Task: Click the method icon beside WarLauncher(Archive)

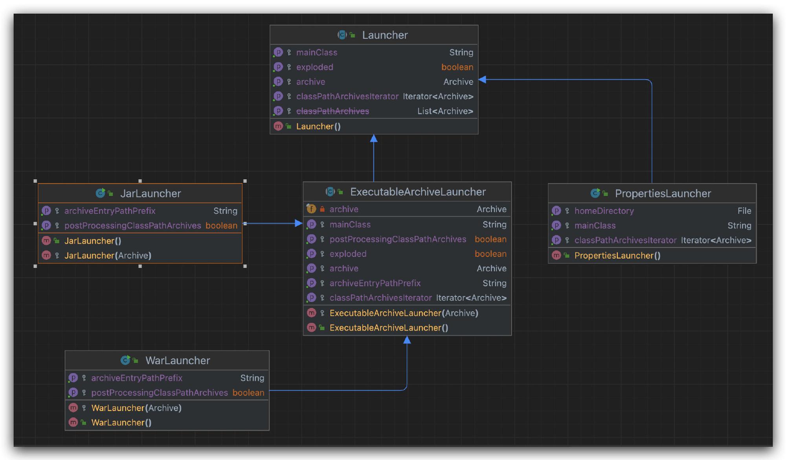Action: [x=73, y=408]
